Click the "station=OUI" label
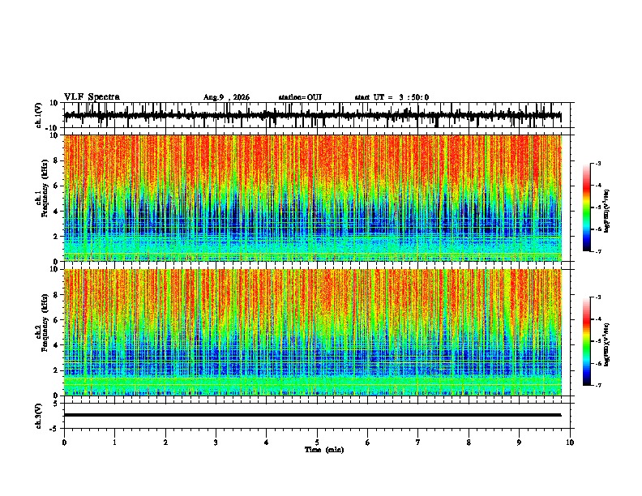The width and height of the screenshot is (642, 496). pos(300,97)
